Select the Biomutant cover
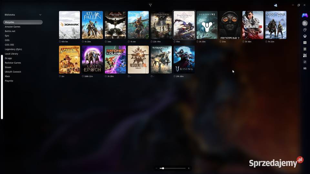Image resolution: width=310 pixels, height=174 pixels. (x=138, y=25)
